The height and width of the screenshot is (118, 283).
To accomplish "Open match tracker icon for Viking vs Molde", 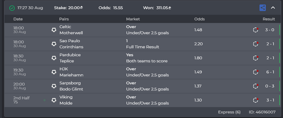I will [x=256, y=100].
